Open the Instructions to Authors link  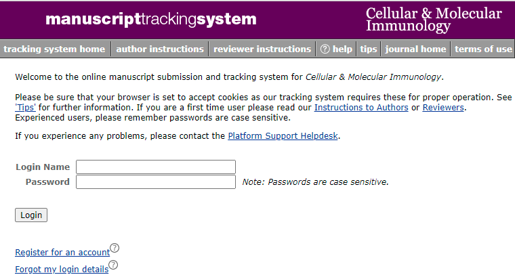click(x=361, y=108)
